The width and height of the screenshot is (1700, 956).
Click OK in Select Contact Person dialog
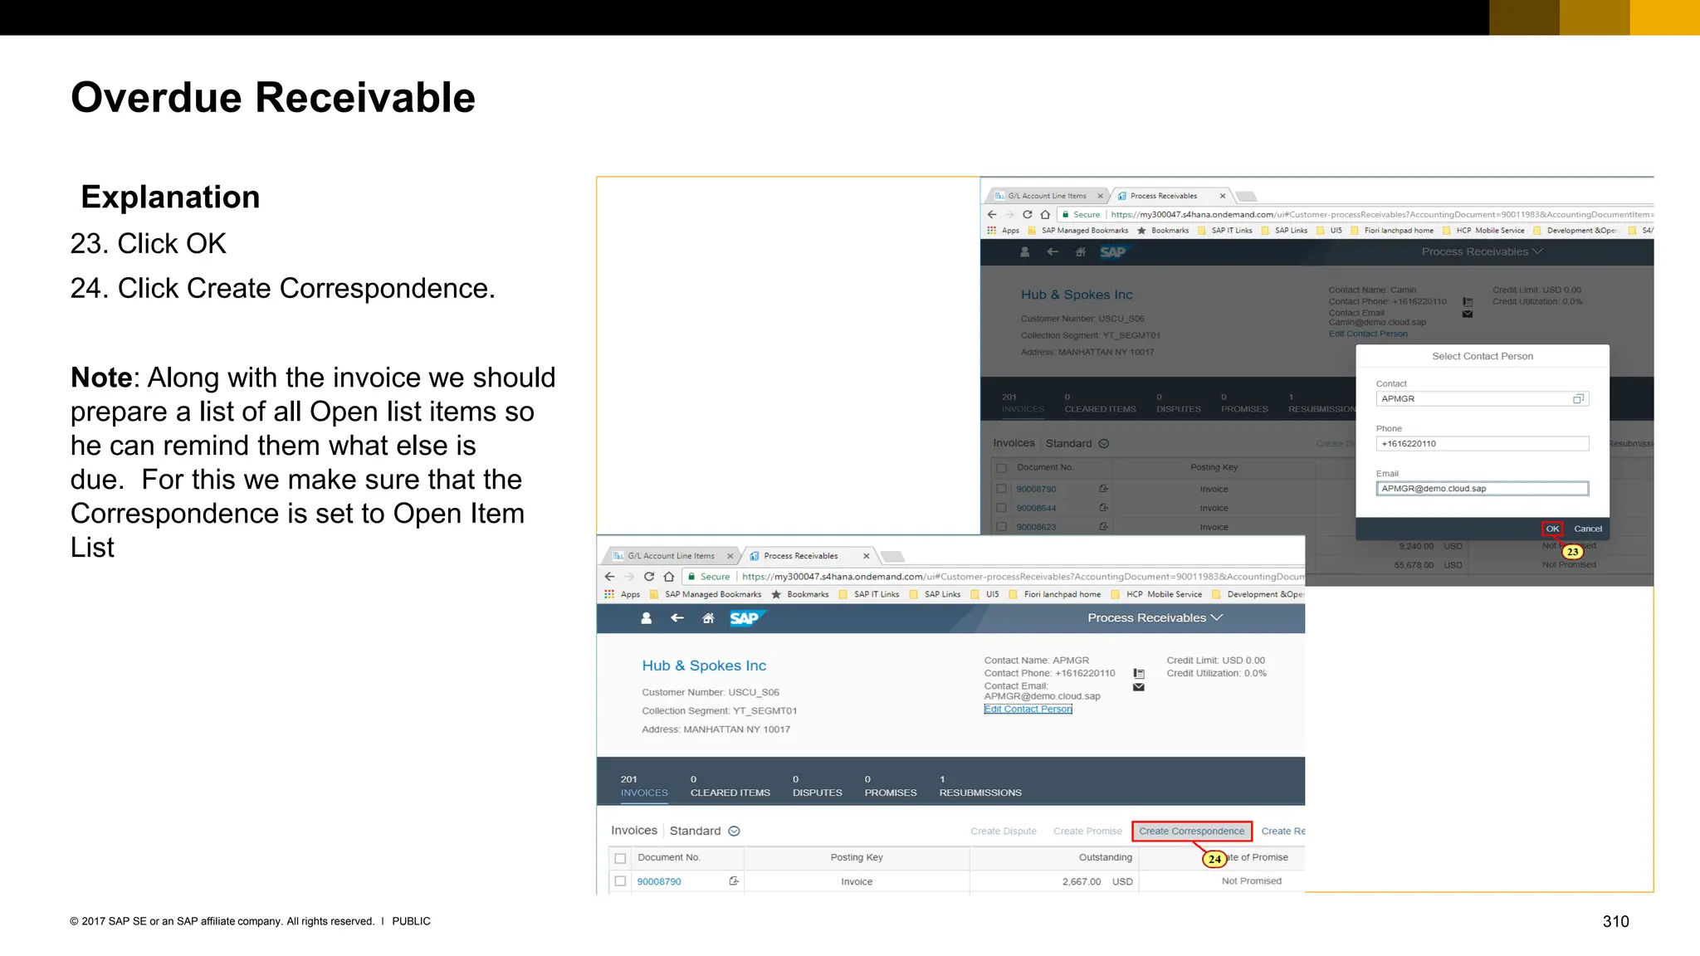click(x=1552, y=529)
